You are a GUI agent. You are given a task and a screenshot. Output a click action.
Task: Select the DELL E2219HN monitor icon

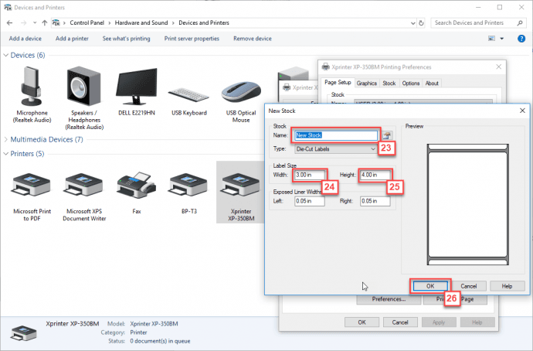pyautogui.click(x=136, y=87)
